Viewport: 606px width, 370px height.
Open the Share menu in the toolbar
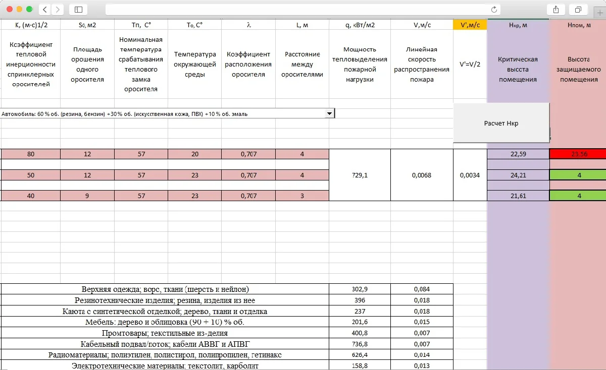coord(556,10)
